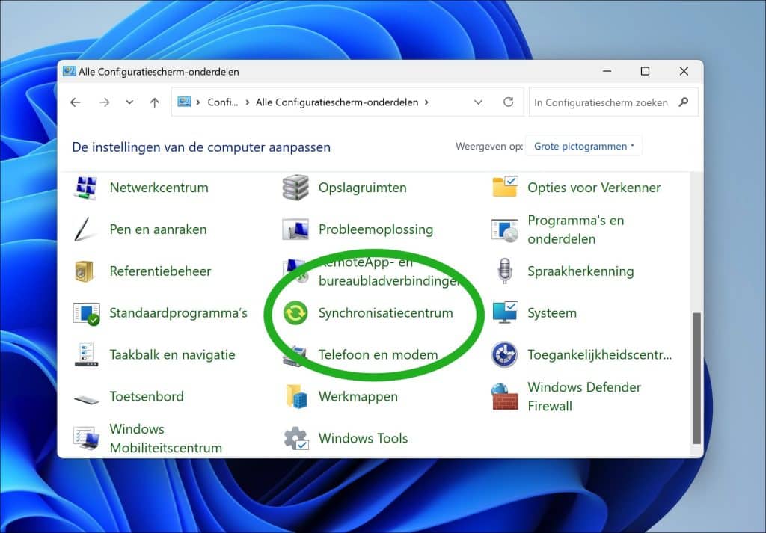Maximize the Configuratiescherm window
The image size is (766, 533).
pos(645,71)
